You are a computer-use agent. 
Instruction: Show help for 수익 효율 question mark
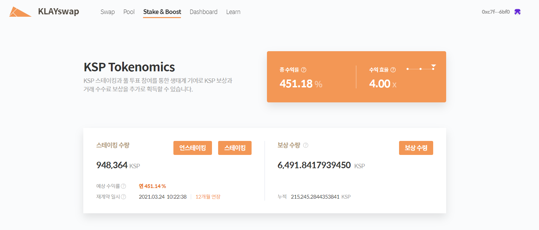coord(393,70)
